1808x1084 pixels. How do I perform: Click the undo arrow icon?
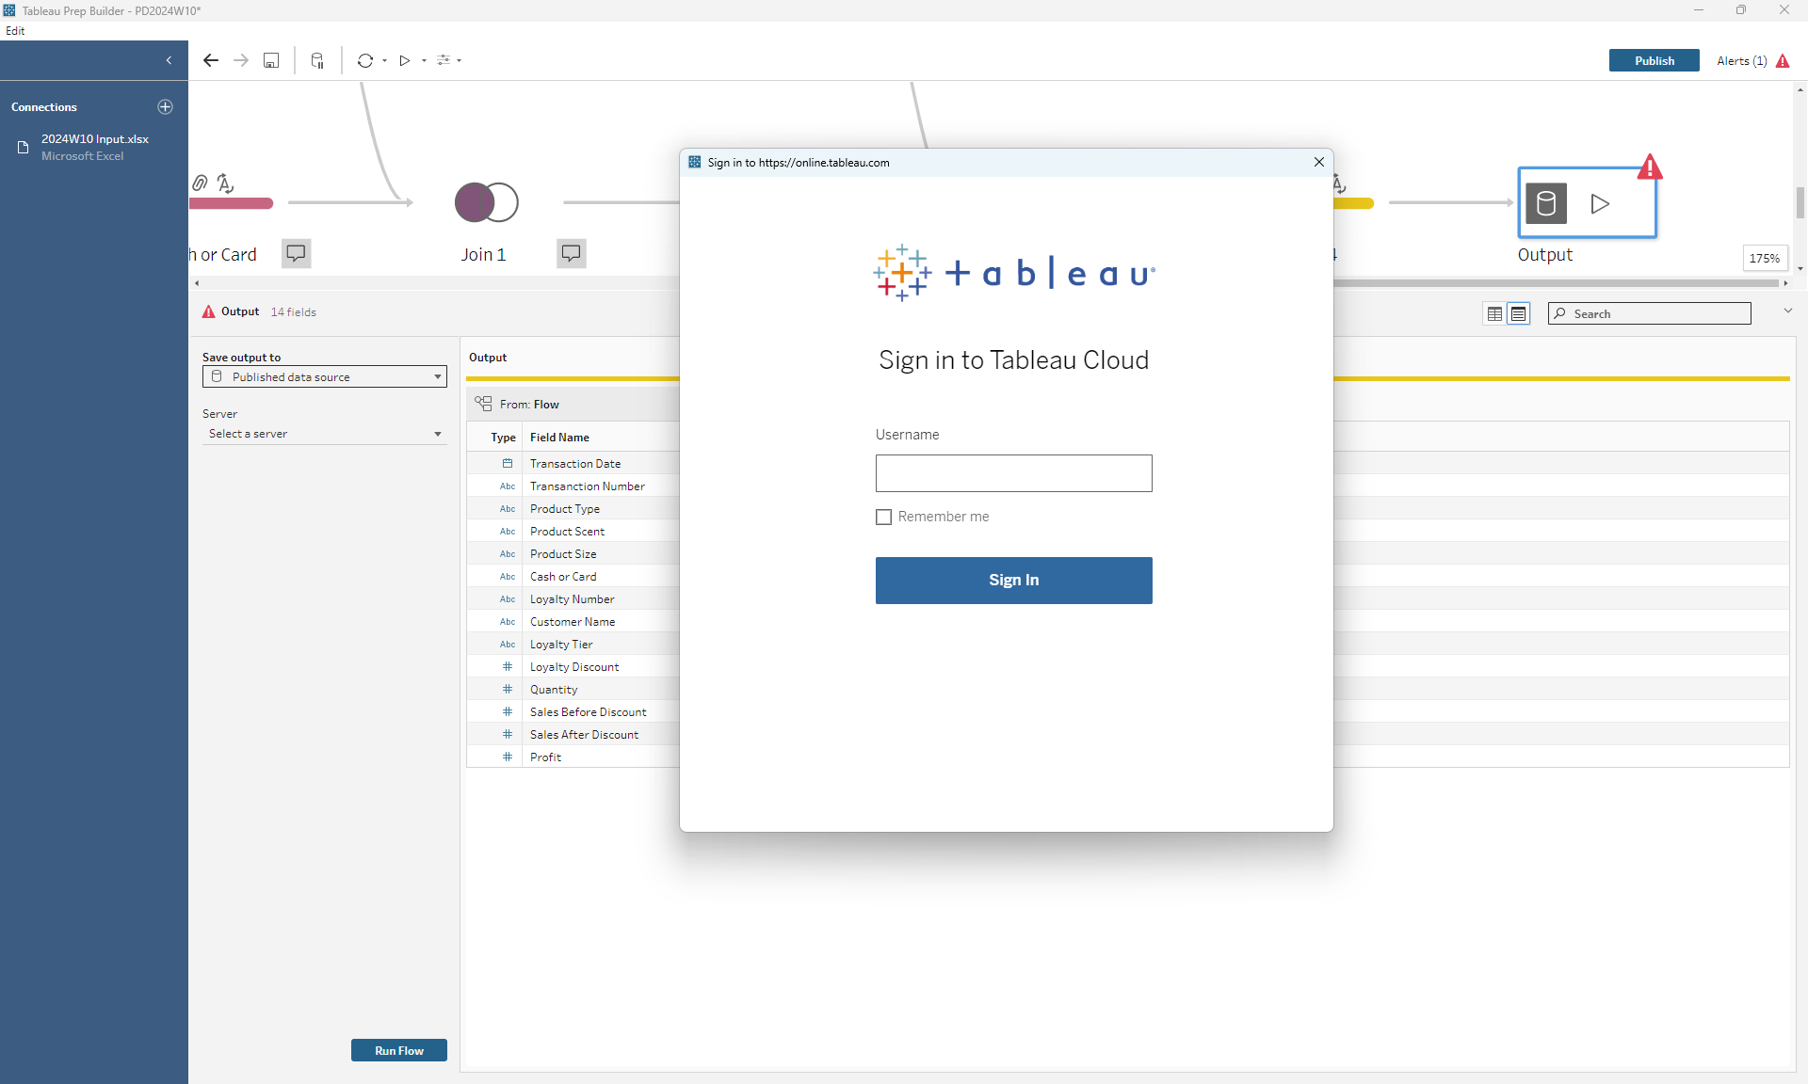[x=212, y=60]
